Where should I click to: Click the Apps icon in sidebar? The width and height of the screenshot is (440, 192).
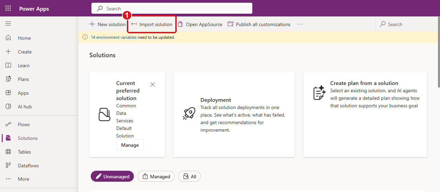point(9,93)
